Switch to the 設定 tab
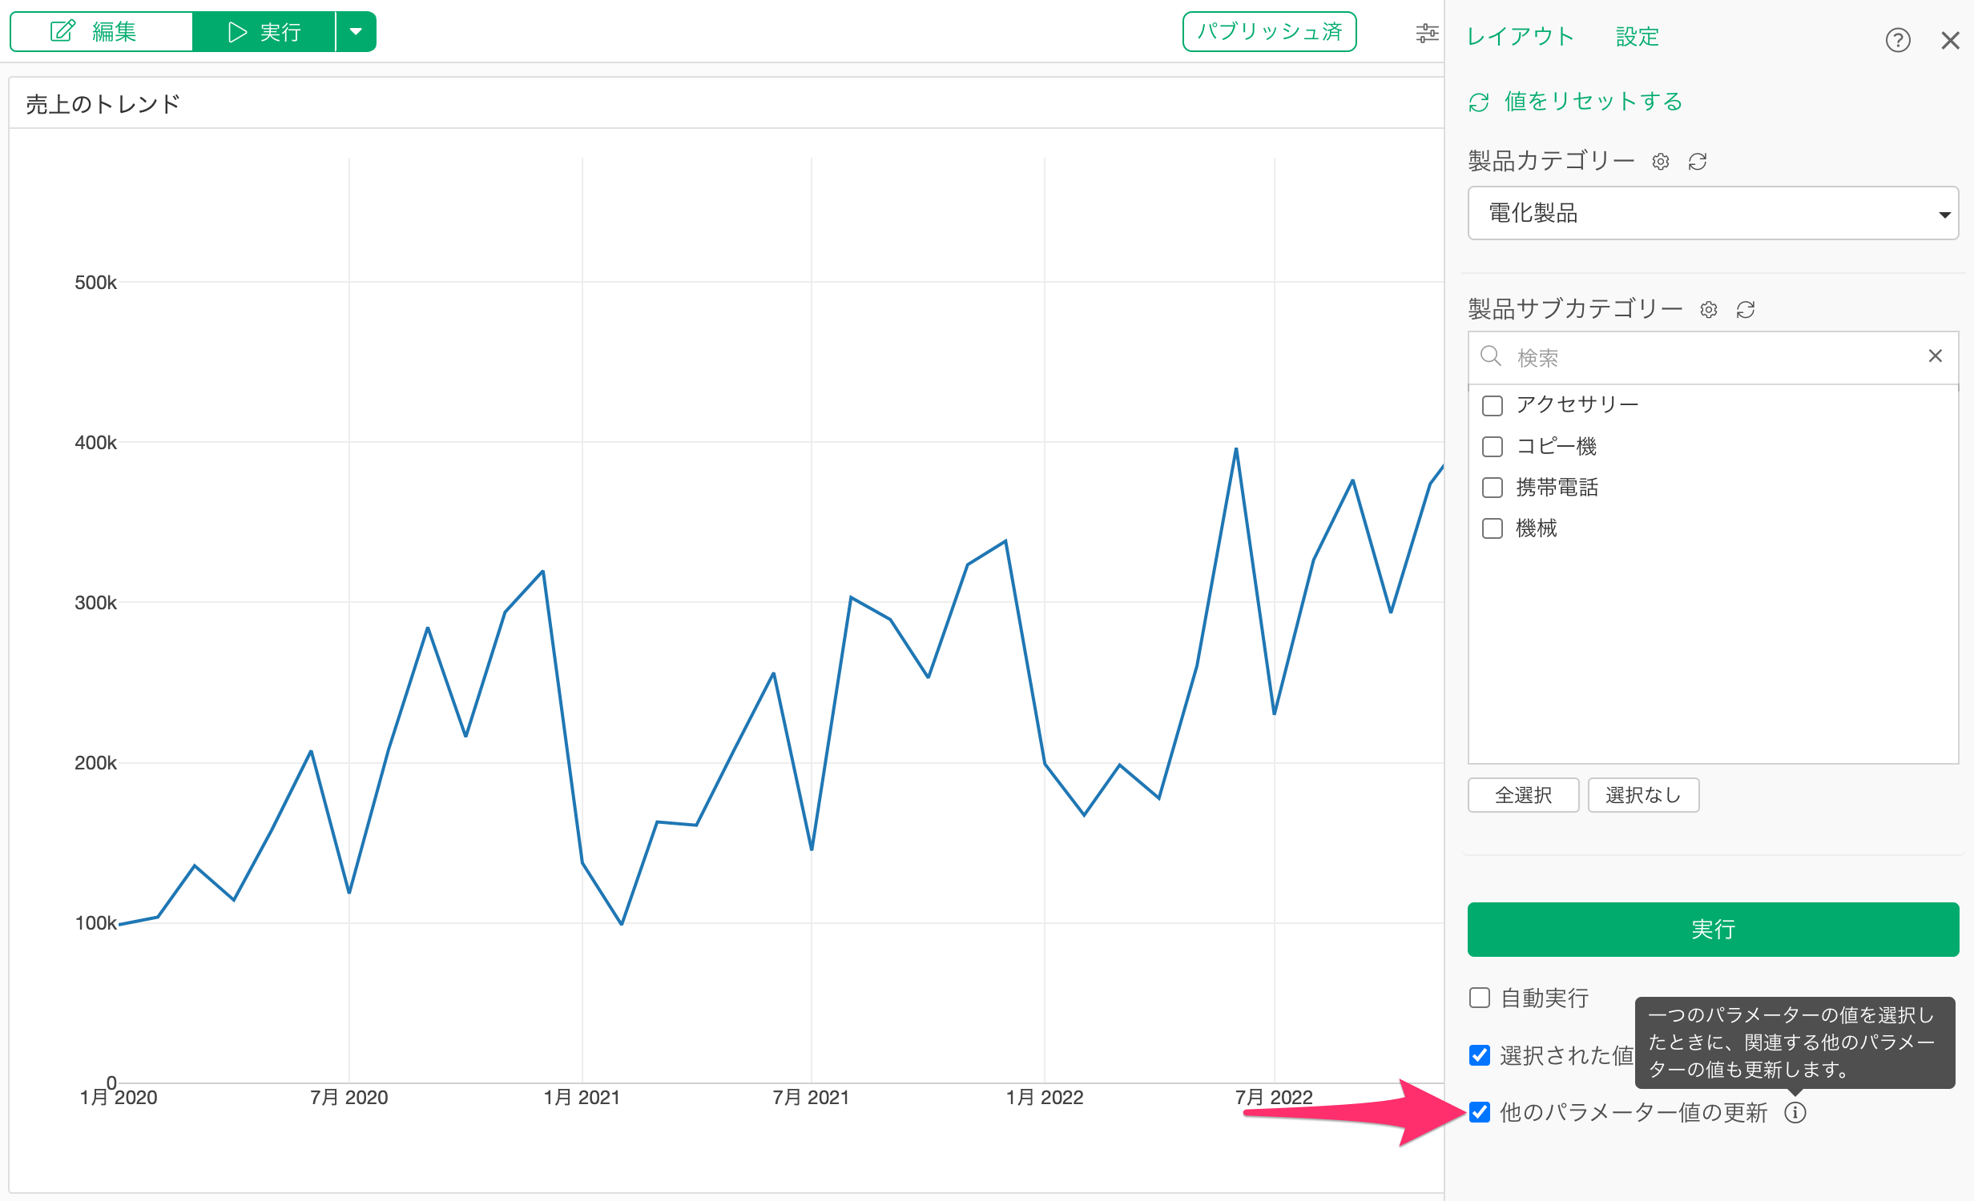1974x1201 pixels. click(x=1637, y=36)
